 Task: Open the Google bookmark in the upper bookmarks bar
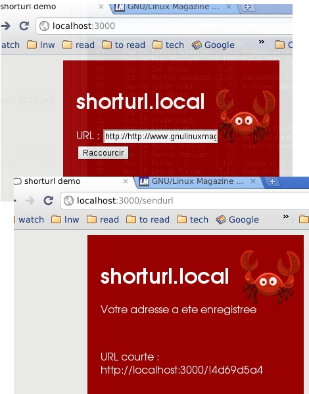[x=213, y=45]
